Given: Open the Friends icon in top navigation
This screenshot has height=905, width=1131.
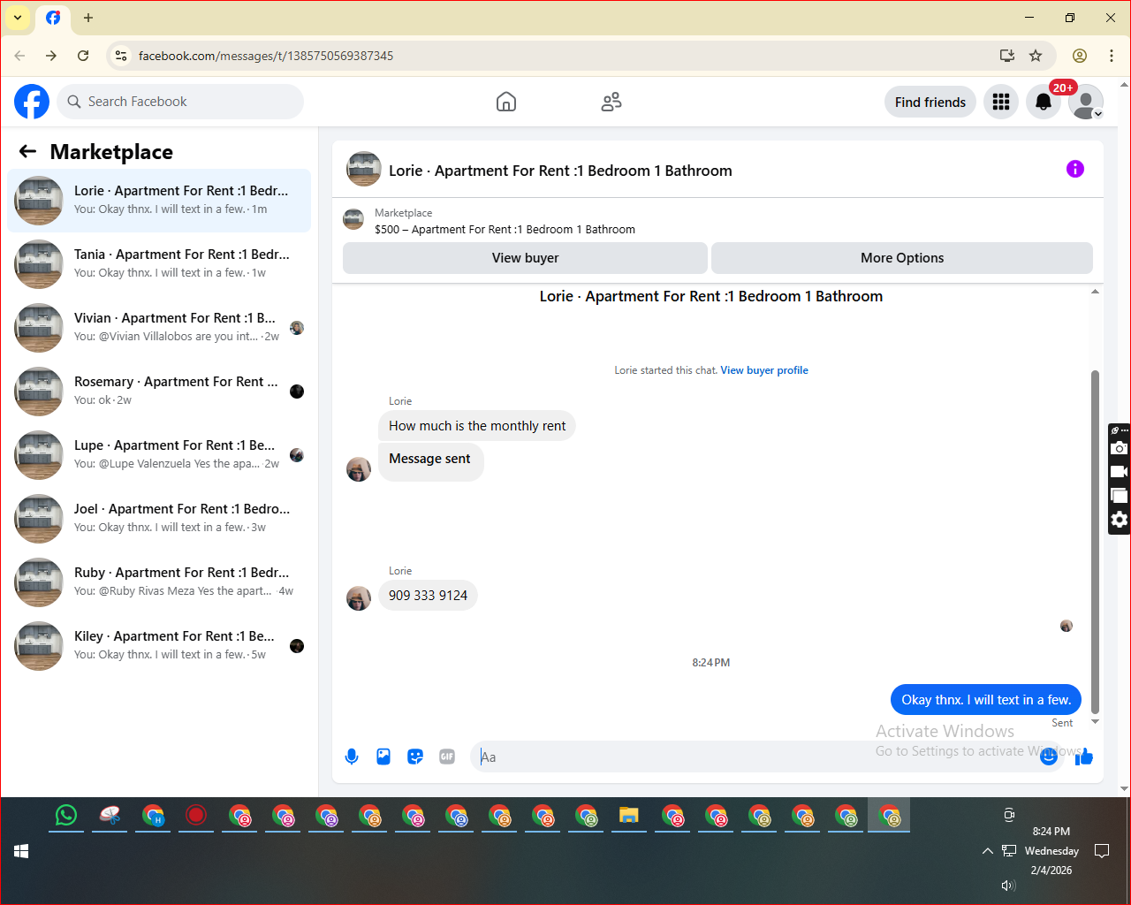Looking at the screenshot, I should pyautogui.click(x=611, y=102).
